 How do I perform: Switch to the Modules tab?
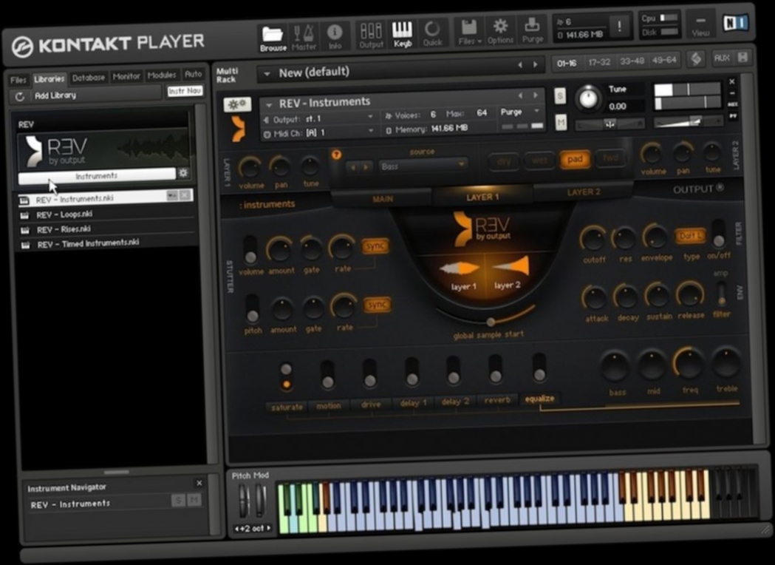click(162, 75)
